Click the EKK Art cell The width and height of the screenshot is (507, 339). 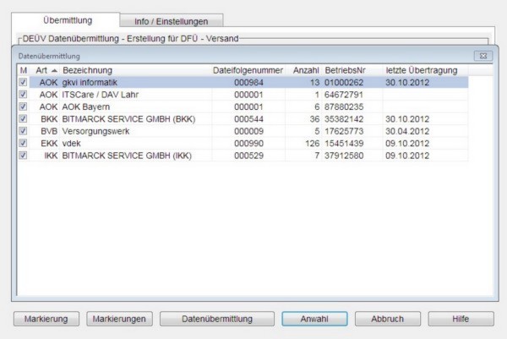point(49,144)
